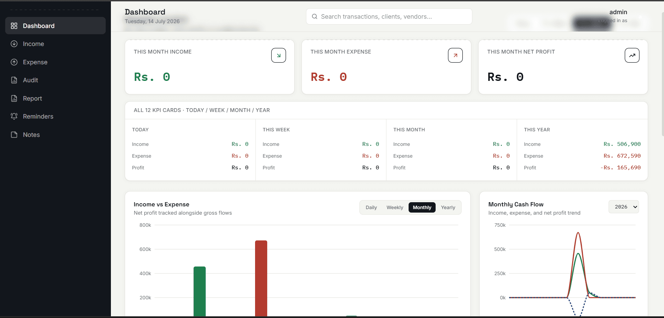Screen dimensions: 664x318
Task: Click the Monthly Cash Flow title
Action: 516,204
